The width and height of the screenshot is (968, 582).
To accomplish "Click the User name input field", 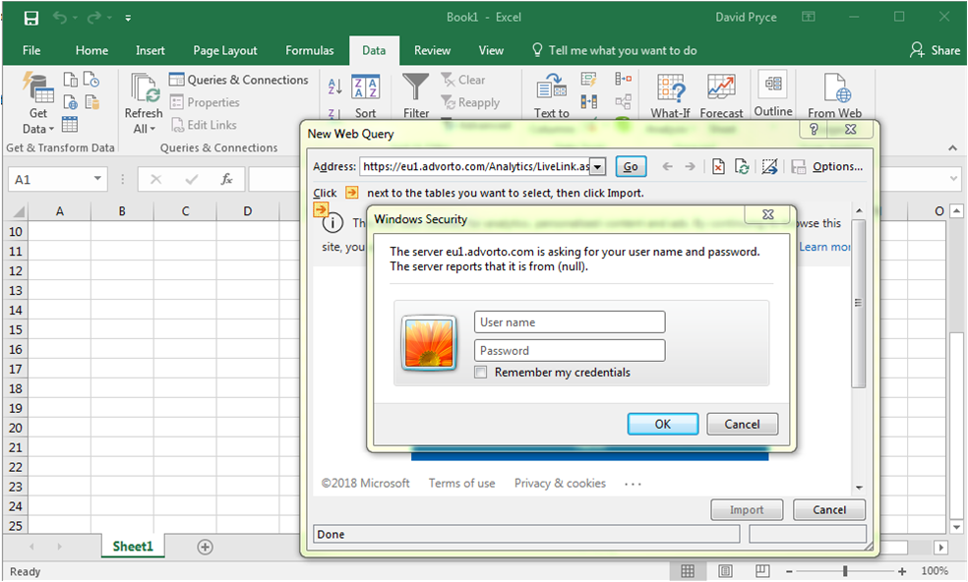I will point(570,322).
